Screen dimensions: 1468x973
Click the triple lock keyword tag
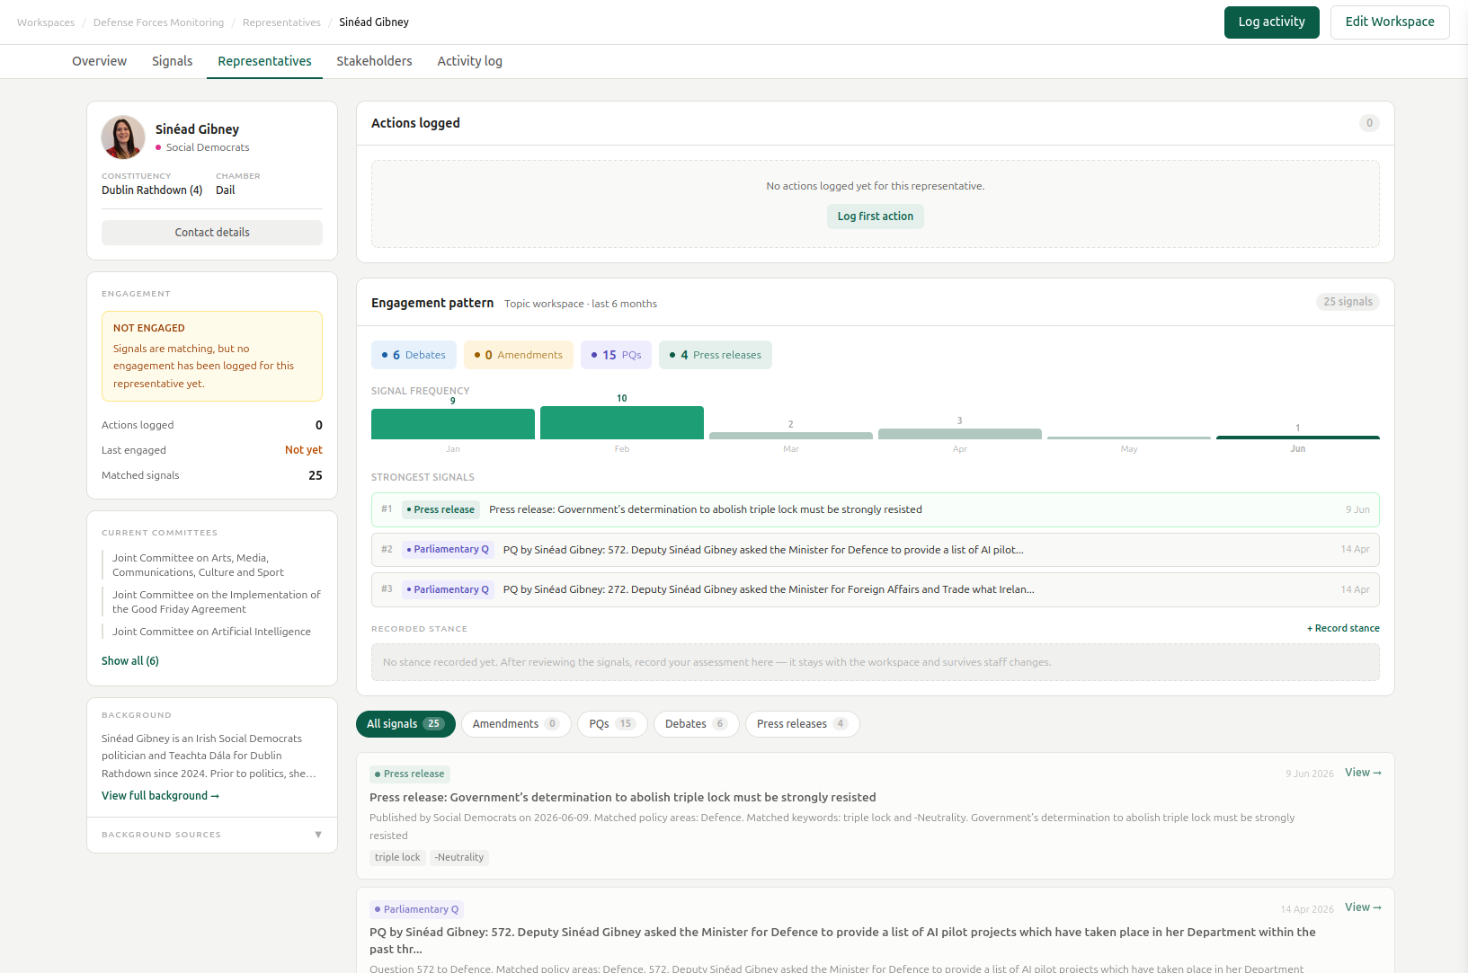click(397, 858)
